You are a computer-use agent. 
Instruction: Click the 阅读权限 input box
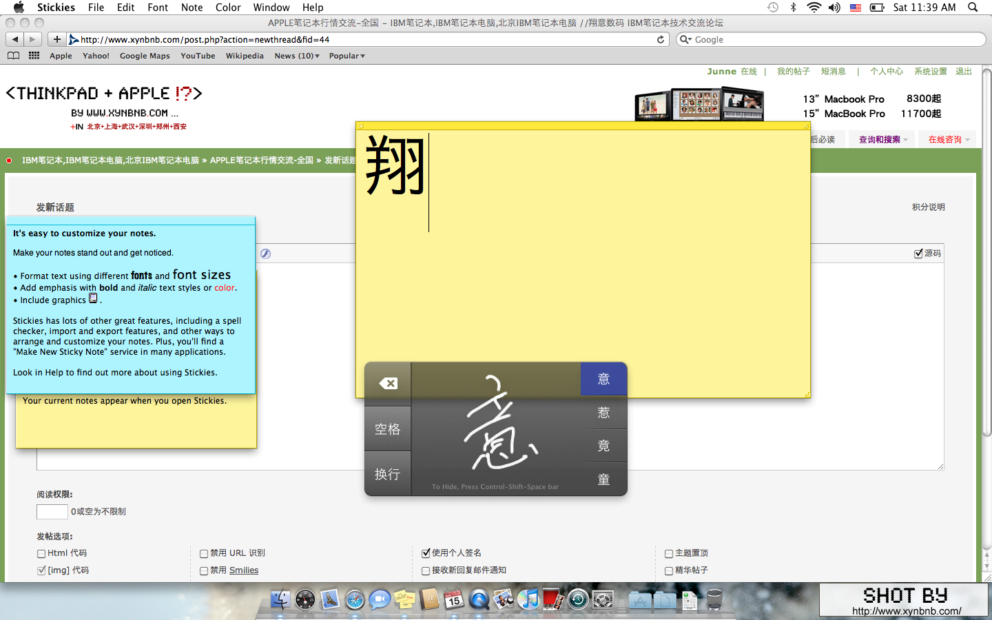pyautogui.click(x=52, y=511)
